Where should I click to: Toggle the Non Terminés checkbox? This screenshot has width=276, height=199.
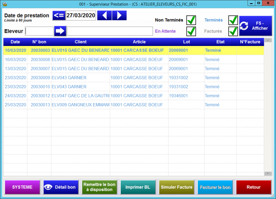click(191, 20)
